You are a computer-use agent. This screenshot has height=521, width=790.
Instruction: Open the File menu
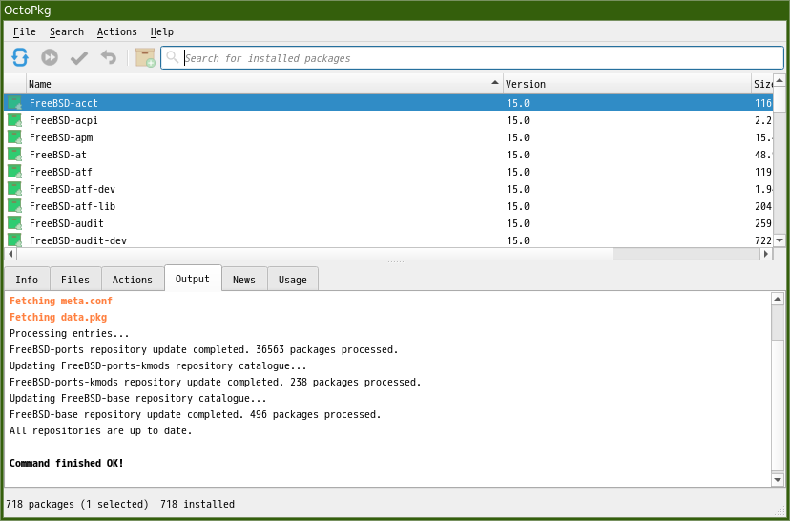[x=25, y=31]
